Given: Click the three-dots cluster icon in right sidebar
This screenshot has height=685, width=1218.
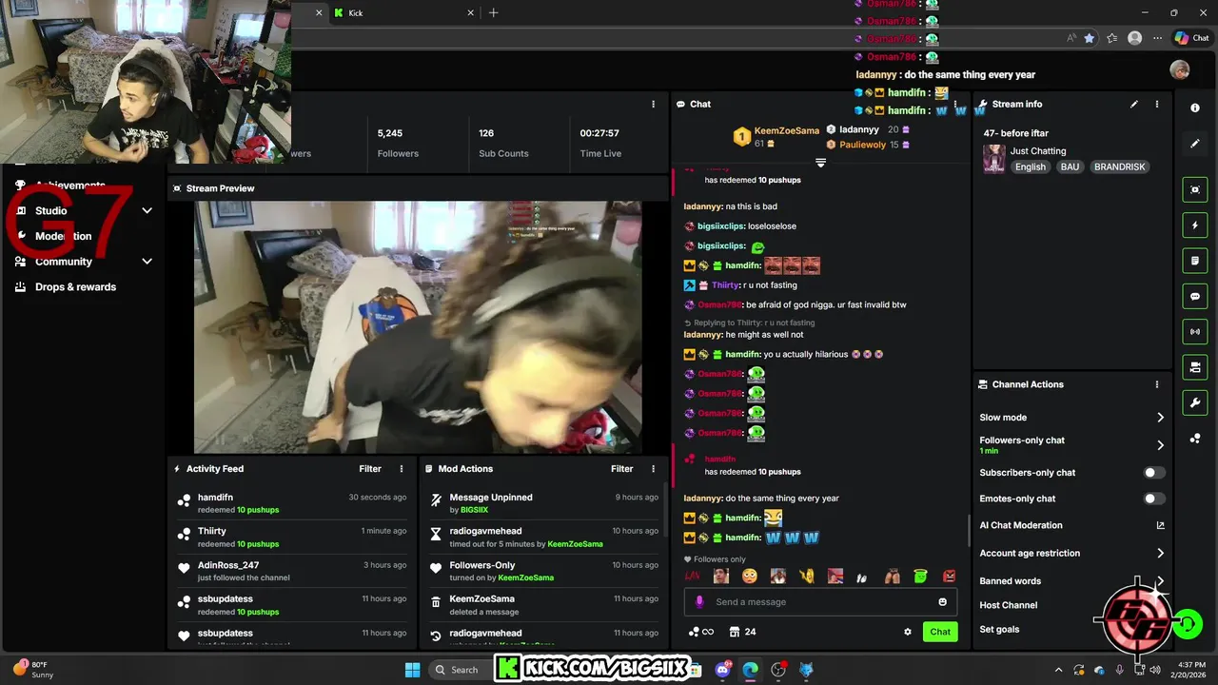Looking at the screenshot, I should (1195, 439).
